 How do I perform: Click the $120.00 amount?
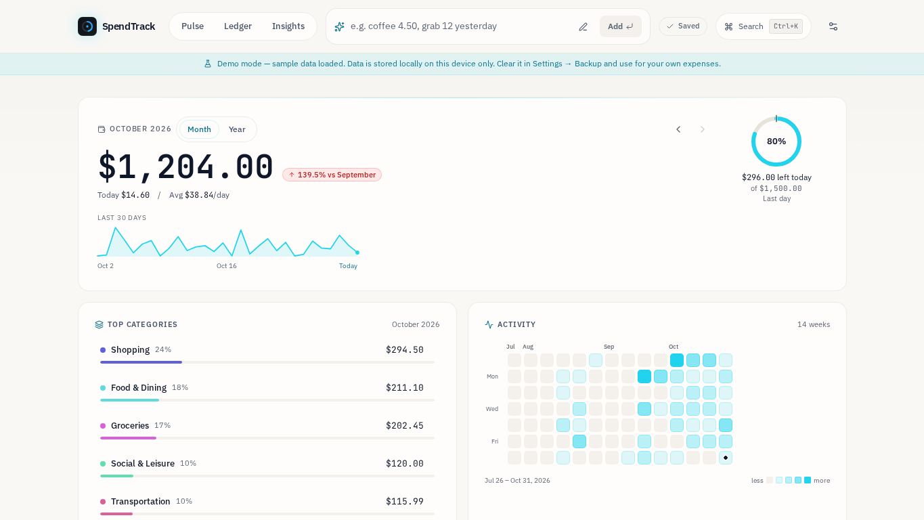coord(405,464)
